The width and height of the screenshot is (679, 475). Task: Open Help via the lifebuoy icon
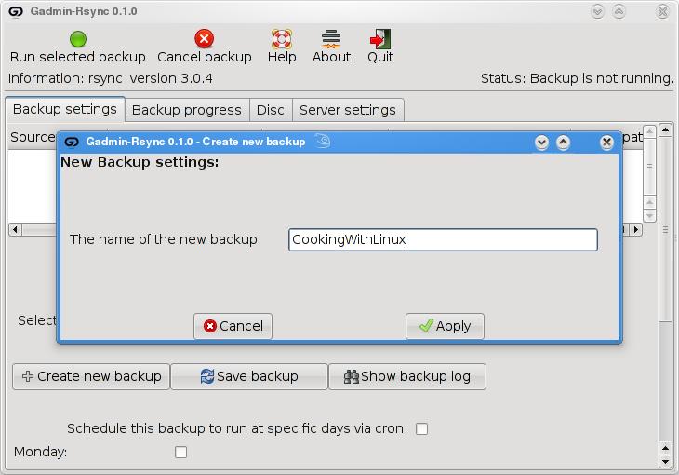[x=282, y=38]
